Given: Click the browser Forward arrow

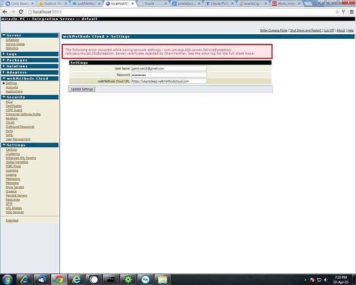Looking at the screenshot, I should click(13, 12).
